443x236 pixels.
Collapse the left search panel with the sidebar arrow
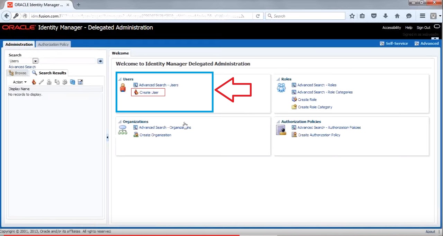pos(107,137)
